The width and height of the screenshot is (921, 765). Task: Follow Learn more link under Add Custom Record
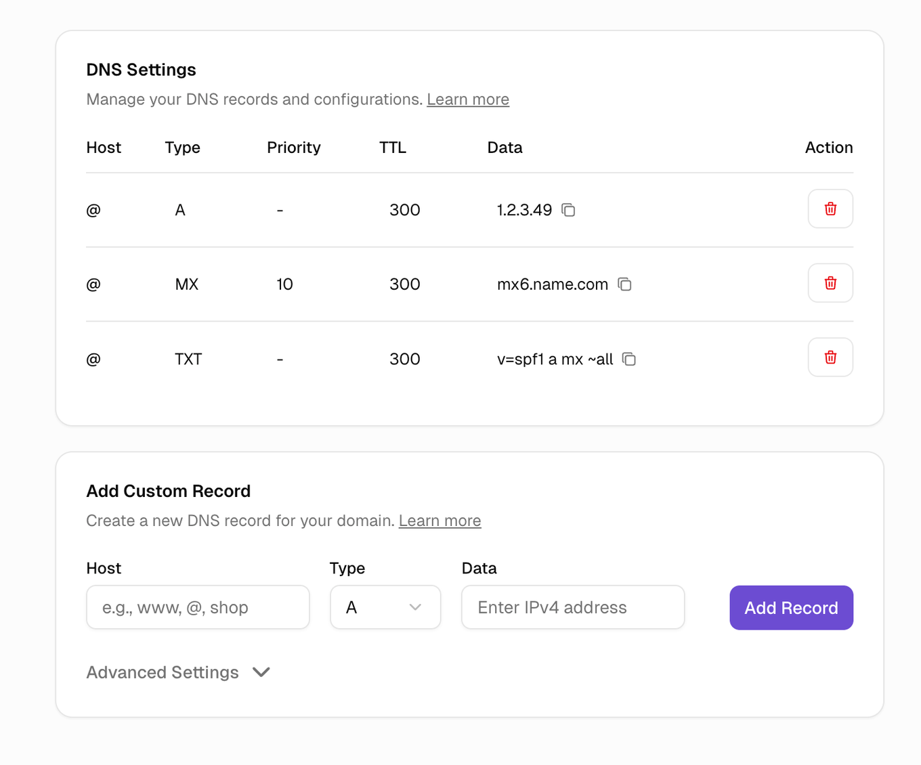440,521
